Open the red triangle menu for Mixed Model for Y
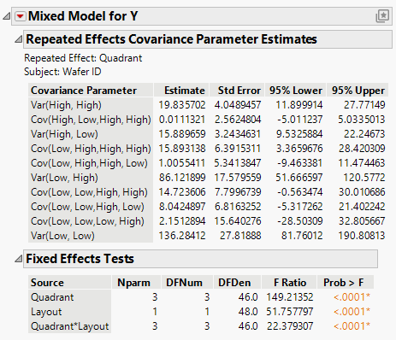396x340 pixels. [x=21, y=16]
